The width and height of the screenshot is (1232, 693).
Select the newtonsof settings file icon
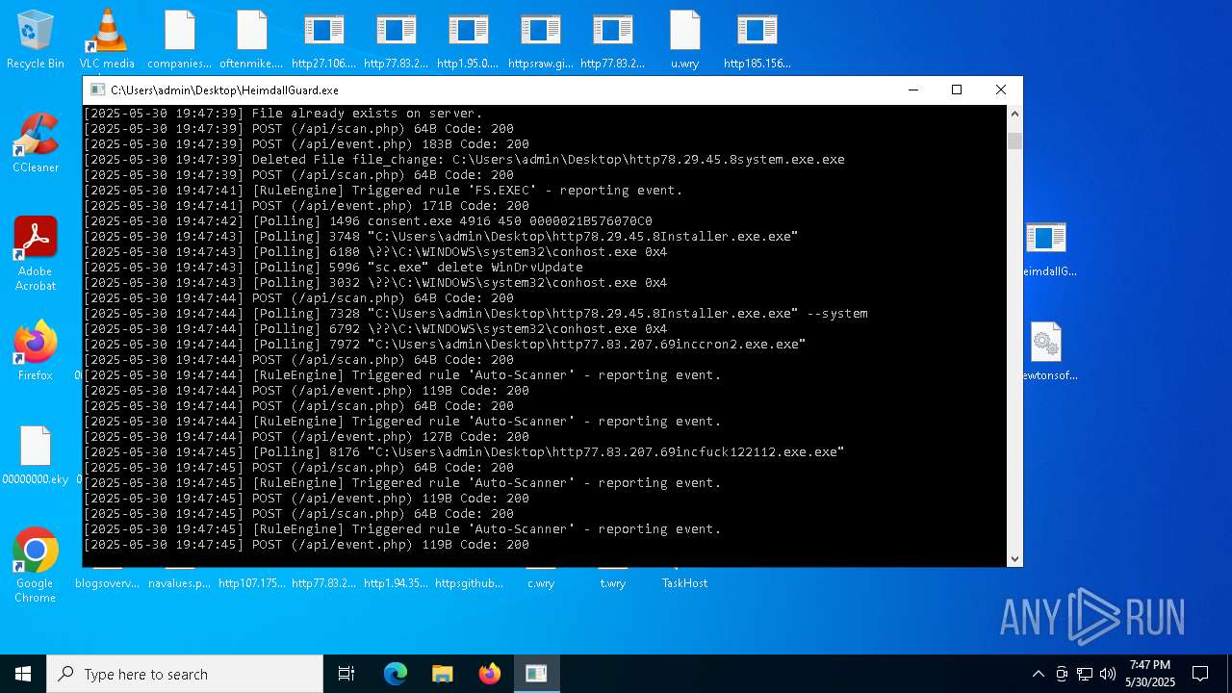click(1047, 351)
